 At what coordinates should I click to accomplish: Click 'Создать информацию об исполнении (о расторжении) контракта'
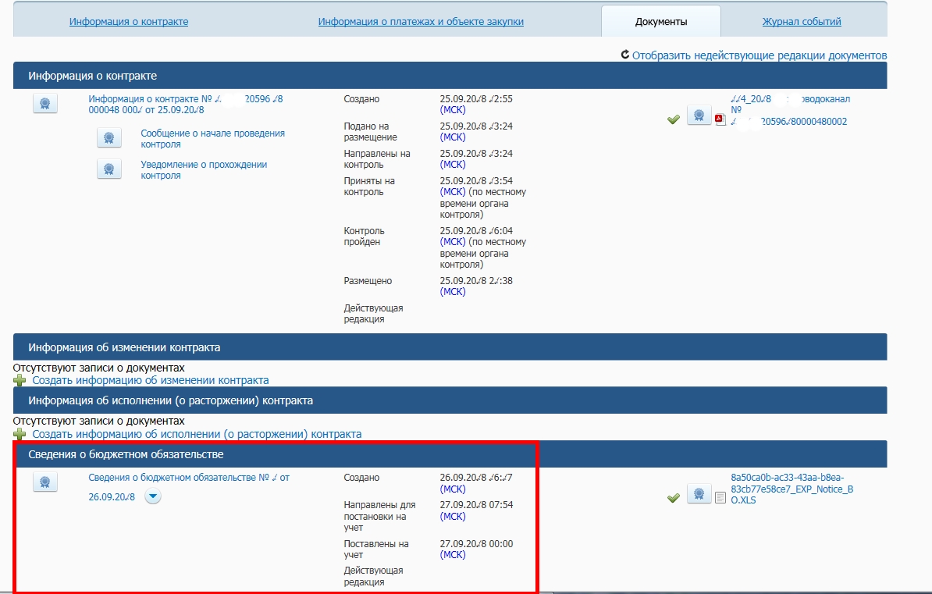click(197, 434)
